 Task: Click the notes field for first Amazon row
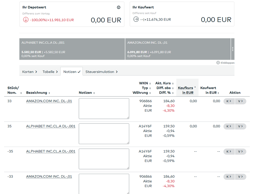coord(104,109)
